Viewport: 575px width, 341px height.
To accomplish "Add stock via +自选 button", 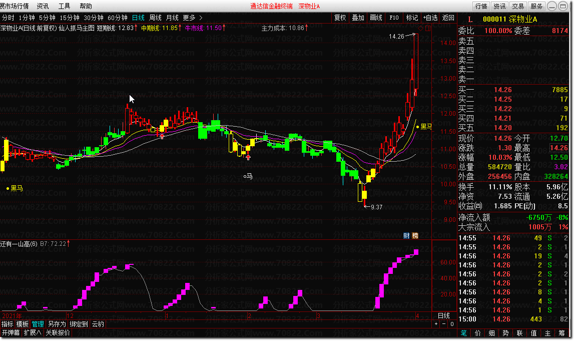I will tap(430, 18).
